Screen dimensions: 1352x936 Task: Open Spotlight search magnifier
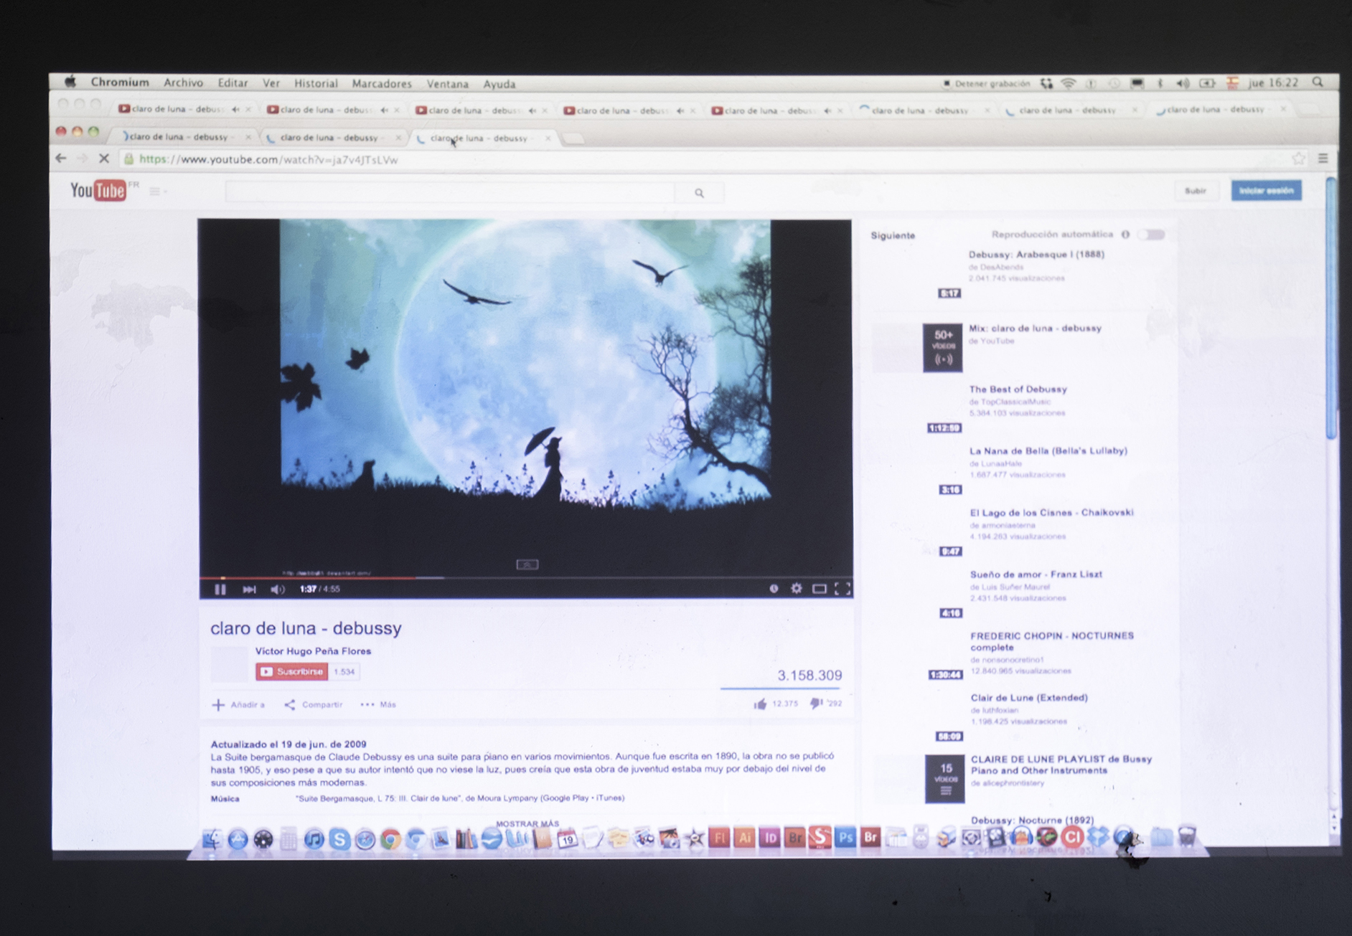1318,82
